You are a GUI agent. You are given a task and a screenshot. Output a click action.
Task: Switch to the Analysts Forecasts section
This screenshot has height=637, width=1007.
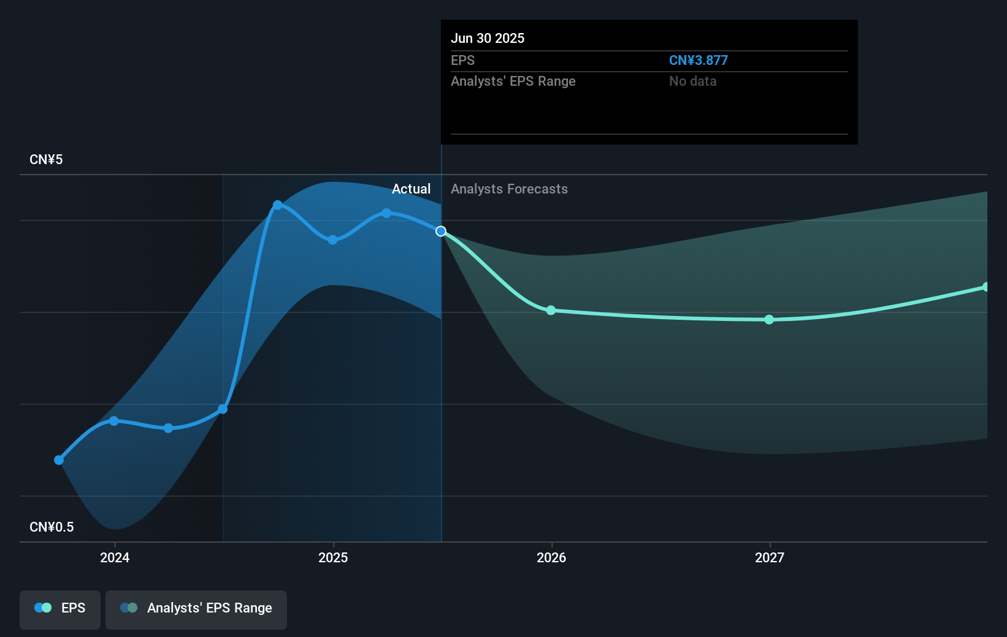[x=509, y=189]
